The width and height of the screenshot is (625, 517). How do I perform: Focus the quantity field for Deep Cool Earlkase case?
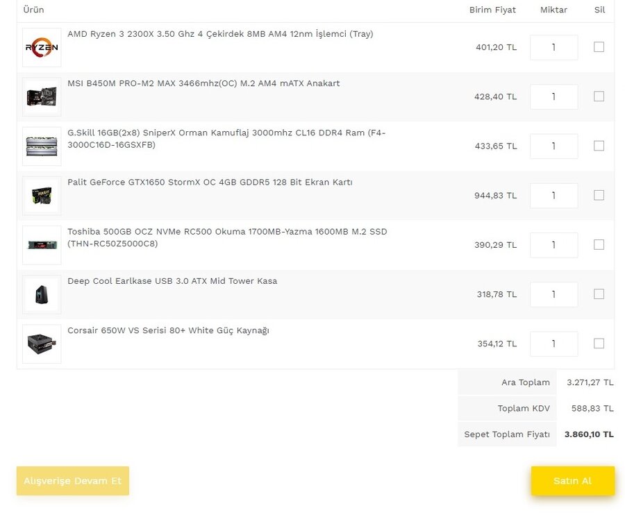click(553, 294)
